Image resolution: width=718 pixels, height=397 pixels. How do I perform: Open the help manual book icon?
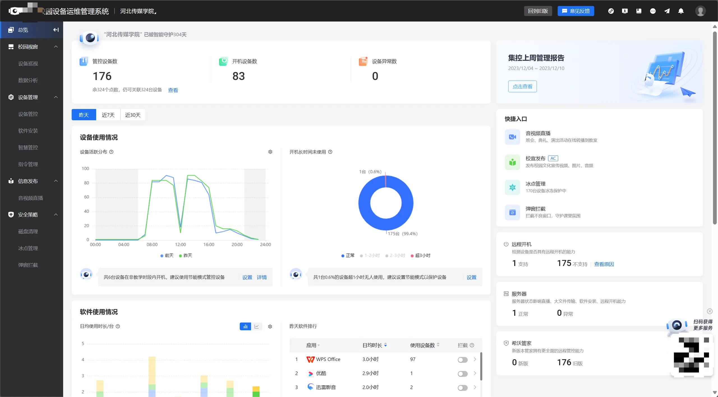tap(639, 11)
